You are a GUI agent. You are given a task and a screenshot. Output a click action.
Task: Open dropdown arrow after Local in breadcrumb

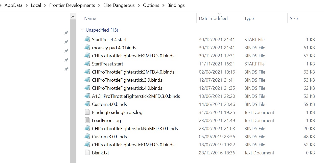45,5
